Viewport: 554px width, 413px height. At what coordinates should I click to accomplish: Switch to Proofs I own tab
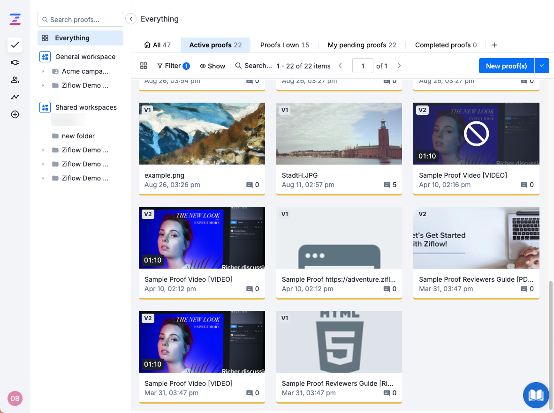pos(284,45)
